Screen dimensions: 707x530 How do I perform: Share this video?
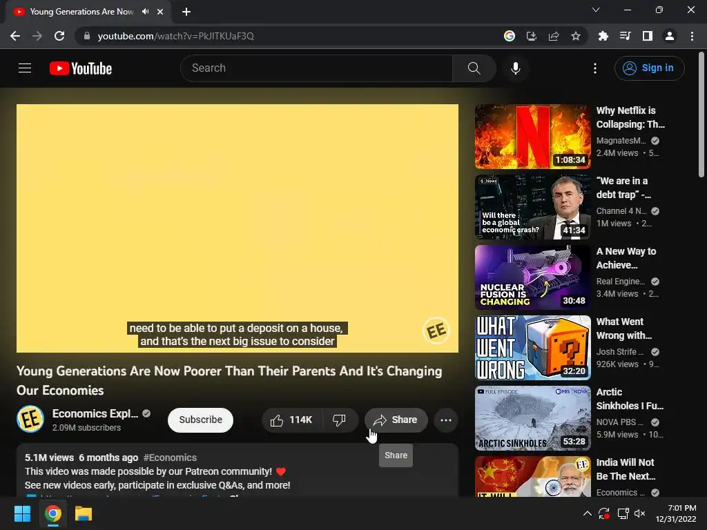(x=396, y=420)
